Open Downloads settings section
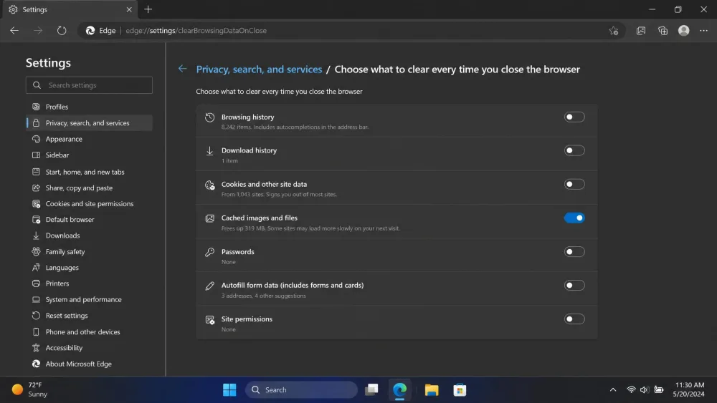717x403 pixels. (x=89, y=236)
